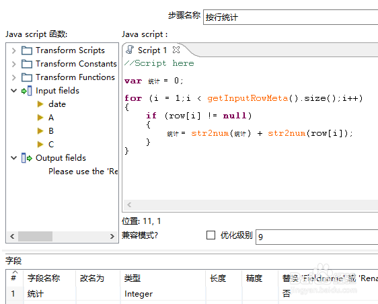Click the 优化级别 input containing 9

pyautogui.click(x=317, y=237)
